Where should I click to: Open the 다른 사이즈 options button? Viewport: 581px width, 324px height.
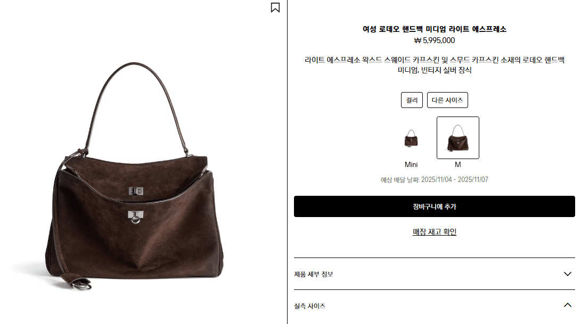point(447,100)
